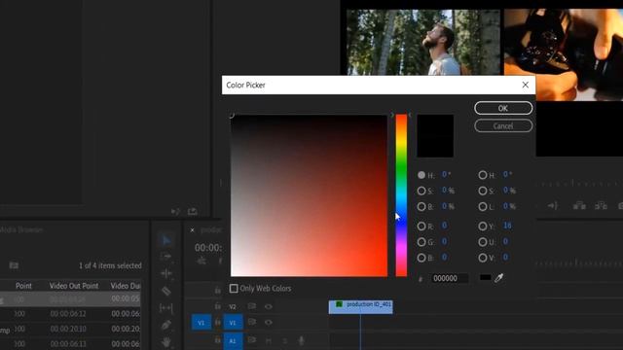This screenshot has width=623, height=350.
Task: Click the hex color field 000000
Action: pos(450,278)
